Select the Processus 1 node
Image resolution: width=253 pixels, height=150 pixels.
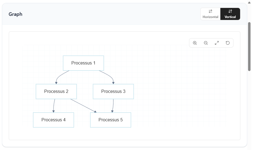[x=83, y=63]
